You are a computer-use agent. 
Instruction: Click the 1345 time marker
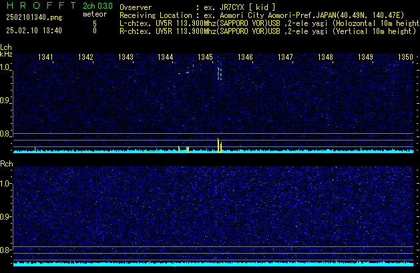click(x=205, y=57)
